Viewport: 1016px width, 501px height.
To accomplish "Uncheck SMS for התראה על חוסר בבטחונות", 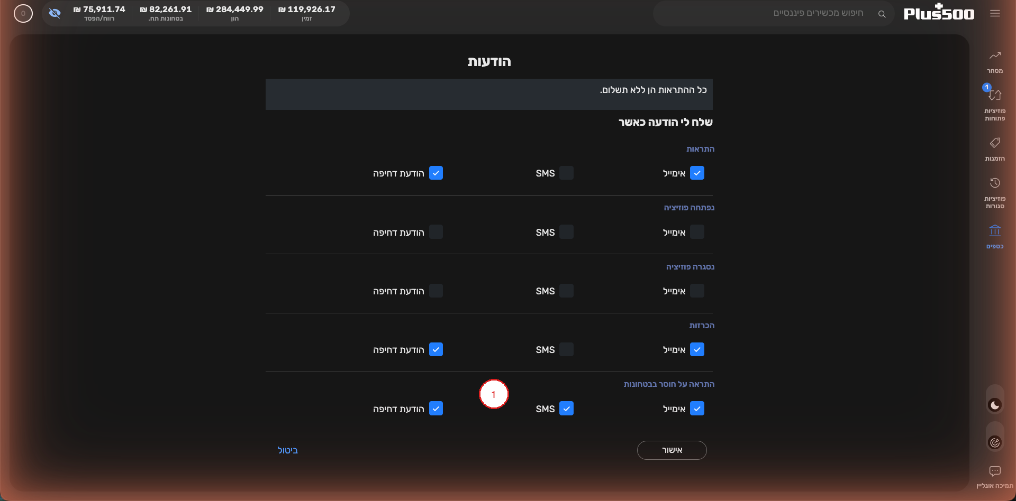I will [566, 409].
